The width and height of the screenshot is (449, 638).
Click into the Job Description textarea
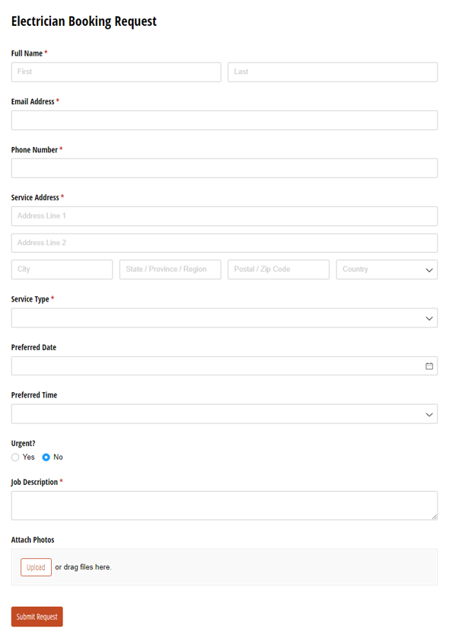pyautogui.click(x=224, y=506)
